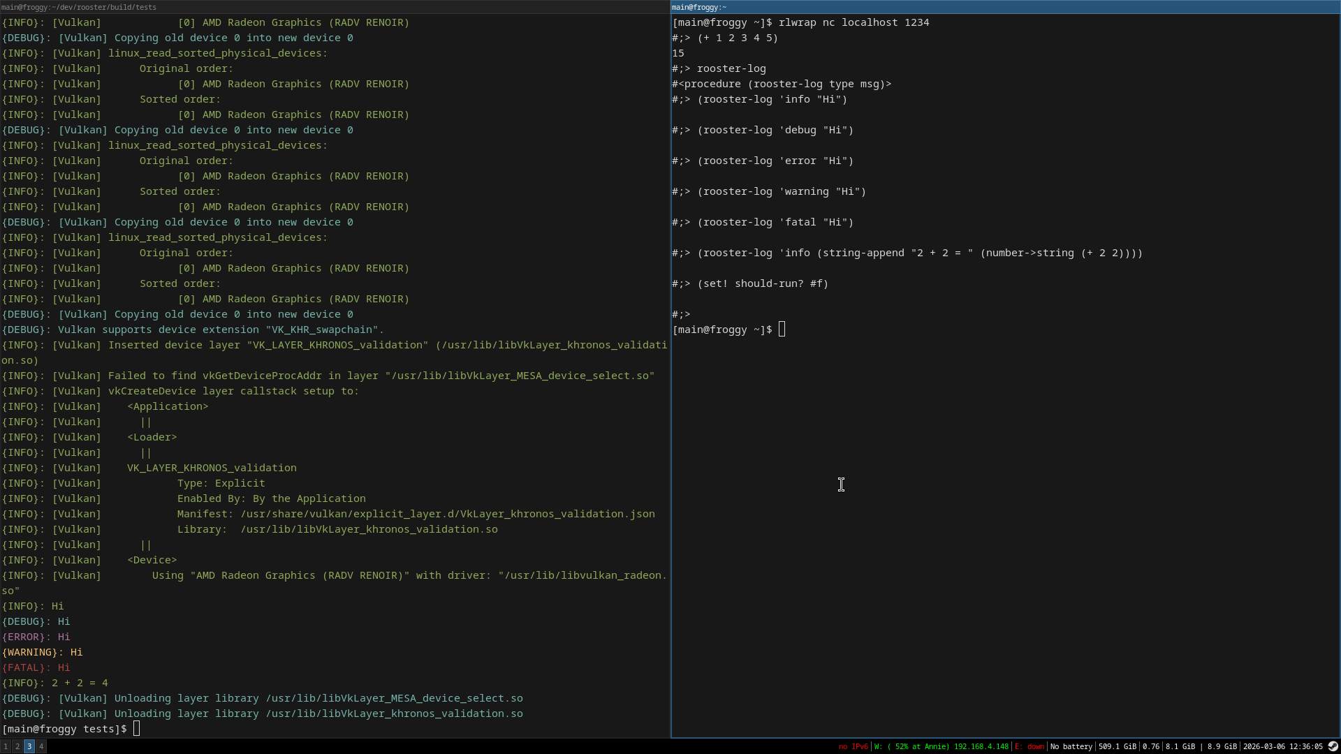Click the Steam tray icon

click(1333, 746)
